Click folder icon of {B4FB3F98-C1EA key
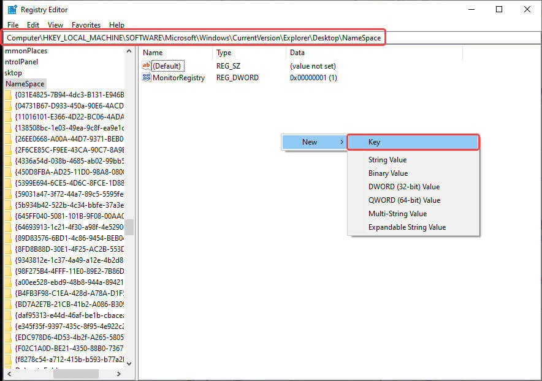 [x=9, y=293]
